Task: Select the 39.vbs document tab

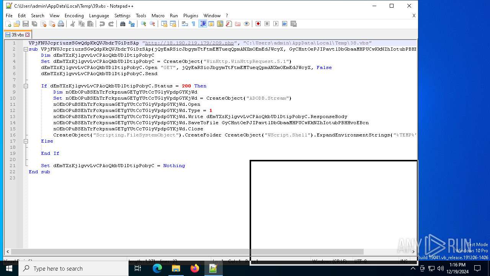Action: [18, 34]
